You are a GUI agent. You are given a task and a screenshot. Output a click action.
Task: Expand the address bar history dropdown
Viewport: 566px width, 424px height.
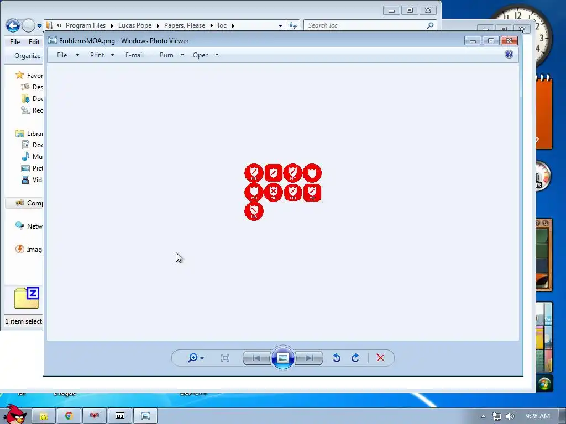pyautogui.click(x=280, y=25)
